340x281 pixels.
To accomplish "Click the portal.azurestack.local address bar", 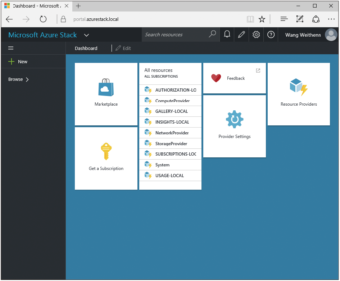I will pos(96,19).
